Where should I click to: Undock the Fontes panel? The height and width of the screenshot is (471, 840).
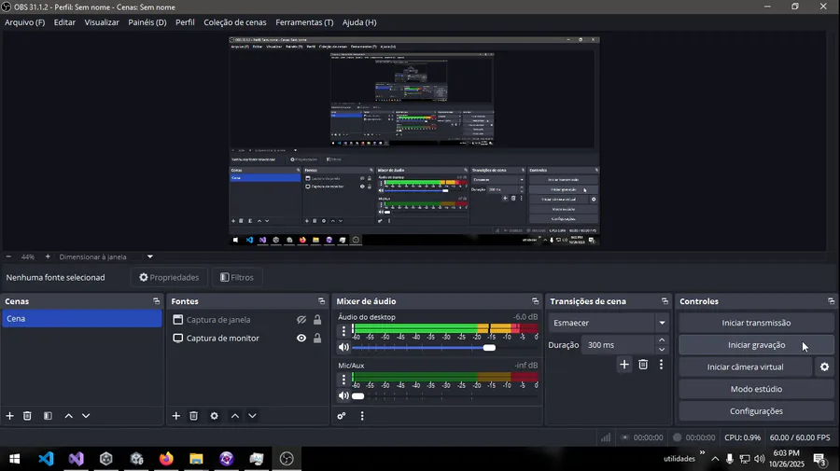321,301
